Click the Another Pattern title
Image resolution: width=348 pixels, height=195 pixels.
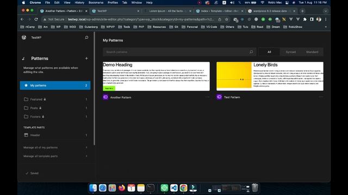point(121,97)
